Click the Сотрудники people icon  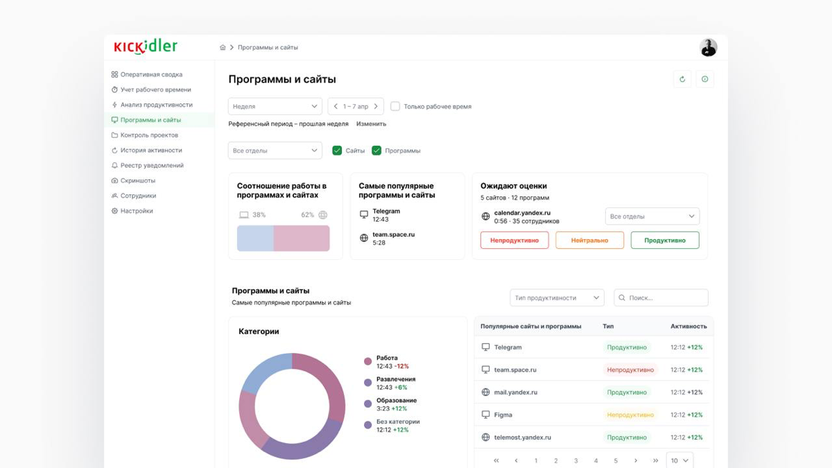coord(114,196)
